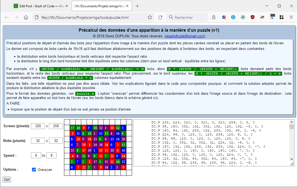Click the 'Bobs (pixels):' label
The image size is (298, 187).
[x=15, y=141]
